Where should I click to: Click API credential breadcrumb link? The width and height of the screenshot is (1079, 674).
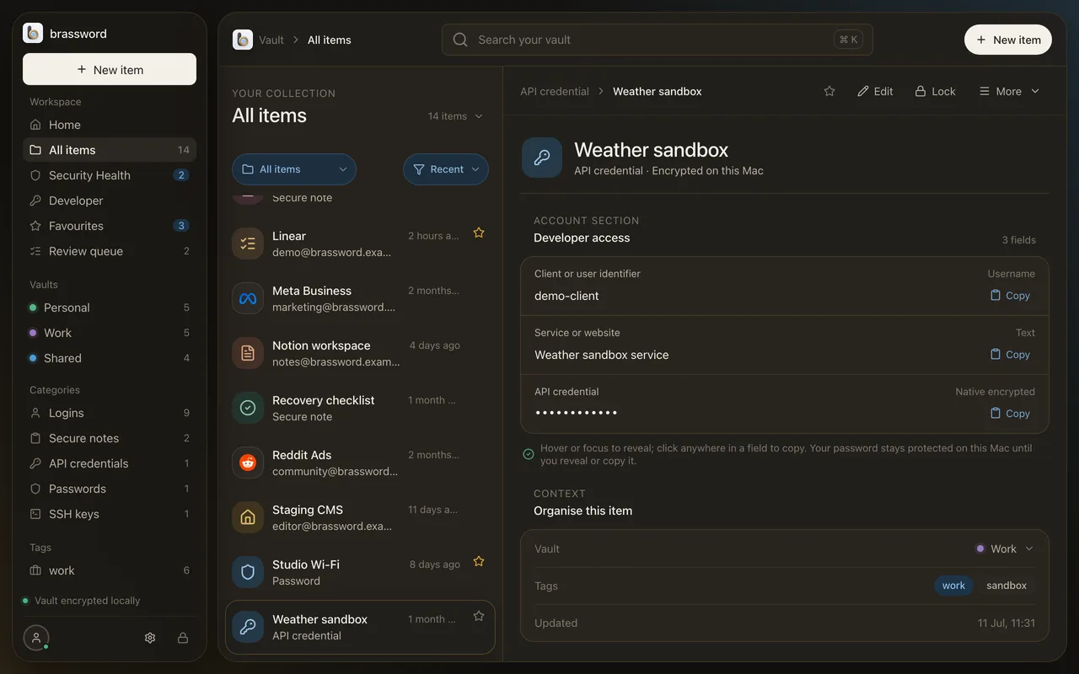(555, 91)
